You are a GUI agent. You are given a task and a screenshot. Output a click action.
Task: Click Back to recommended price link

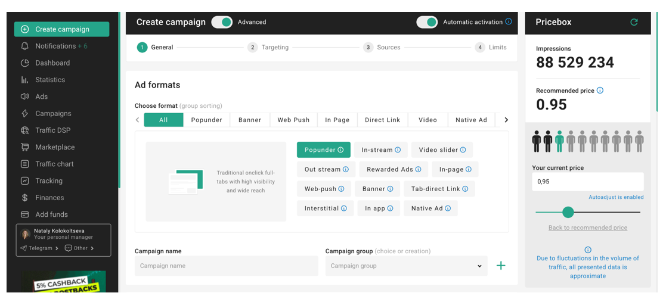click(x=587, y=228)
